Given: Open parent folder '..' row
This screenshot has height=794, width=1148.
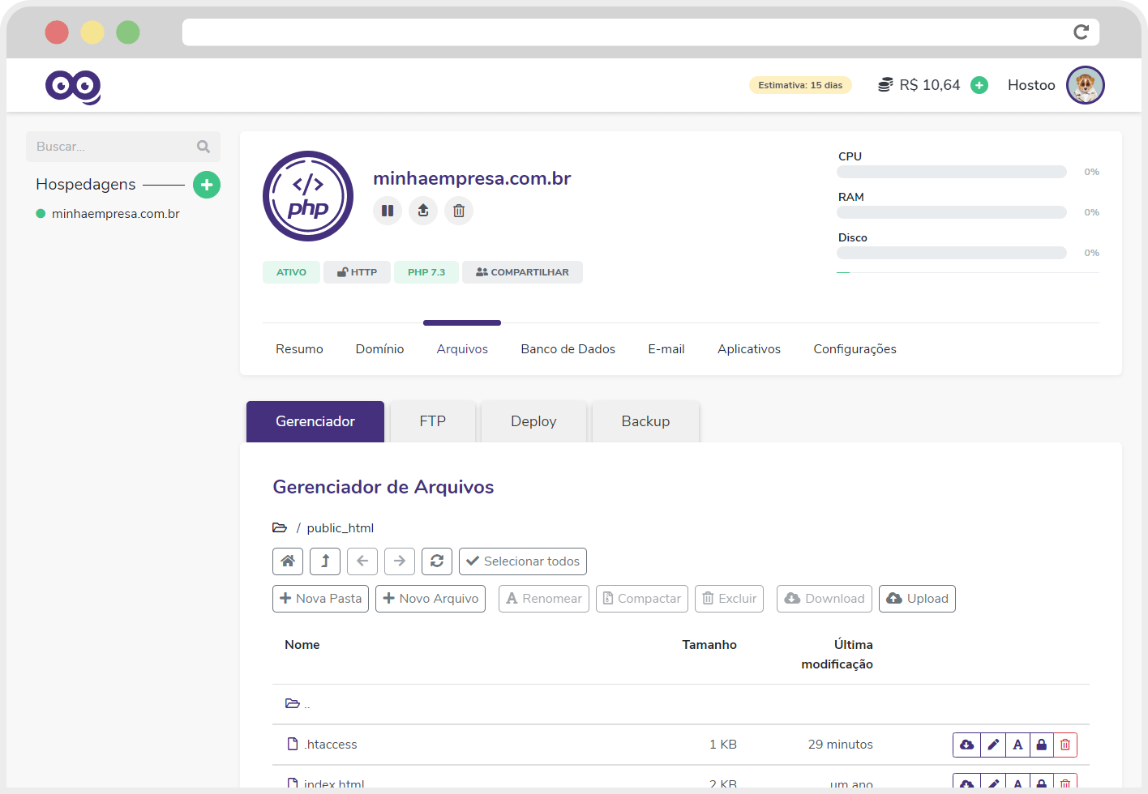Looking at the screenshot, I should [x=681, y=704].
